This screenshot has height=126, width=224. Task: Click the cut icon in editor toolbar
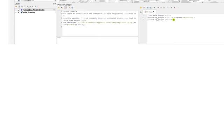click(158, 8)
